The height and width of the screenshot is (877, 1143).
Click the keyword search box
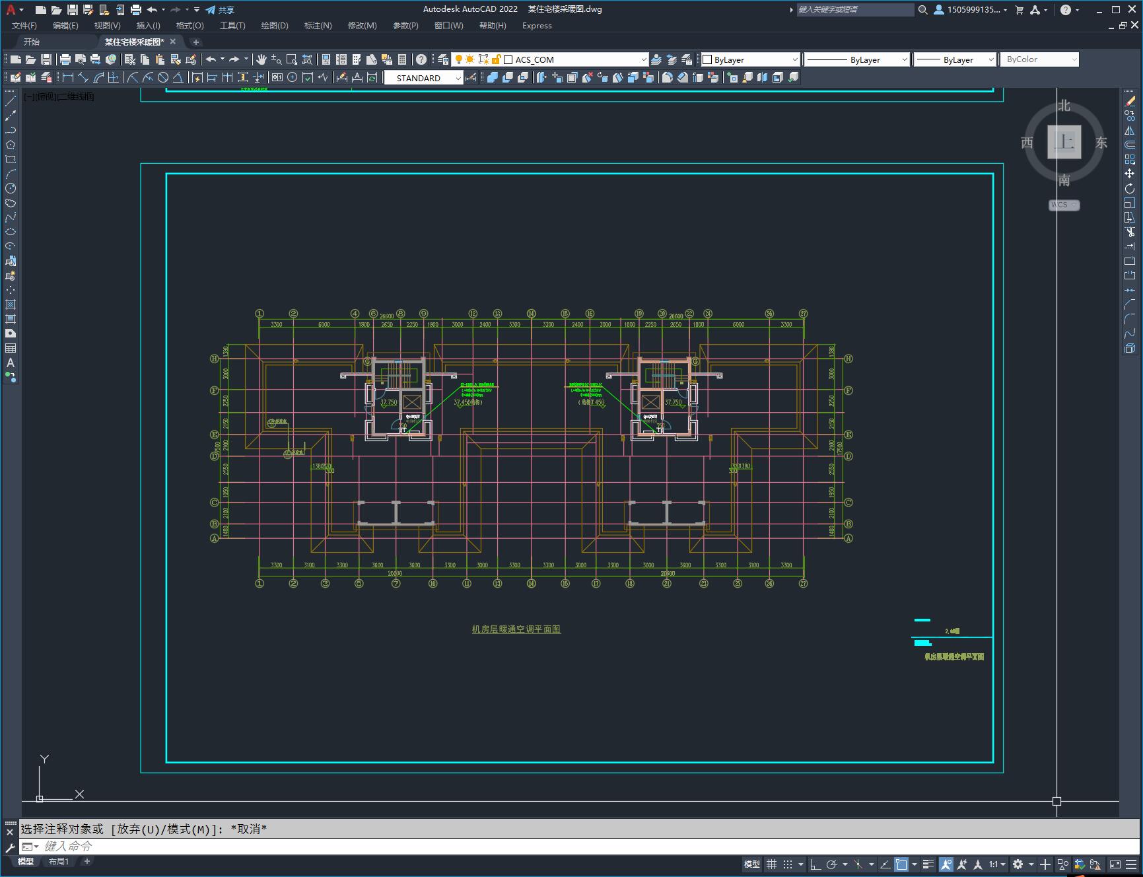point(855,10)
